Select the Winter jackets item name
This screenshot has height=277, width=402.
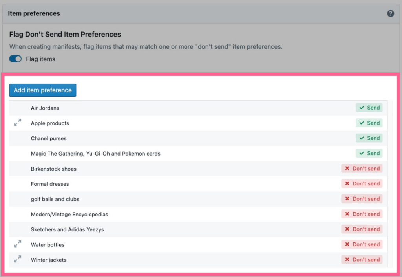click(x=49, y=260)
